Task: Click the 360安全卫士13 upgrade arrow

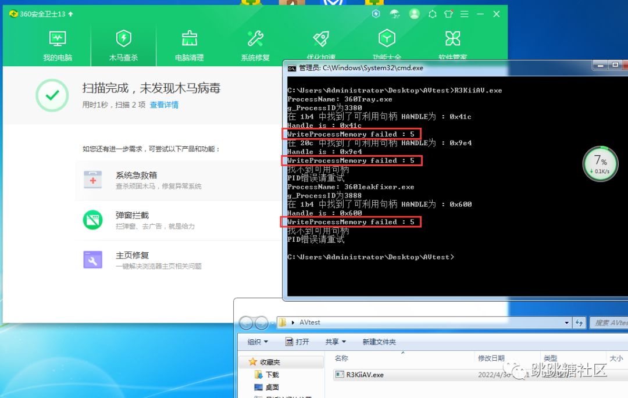Action: point(70,14)
